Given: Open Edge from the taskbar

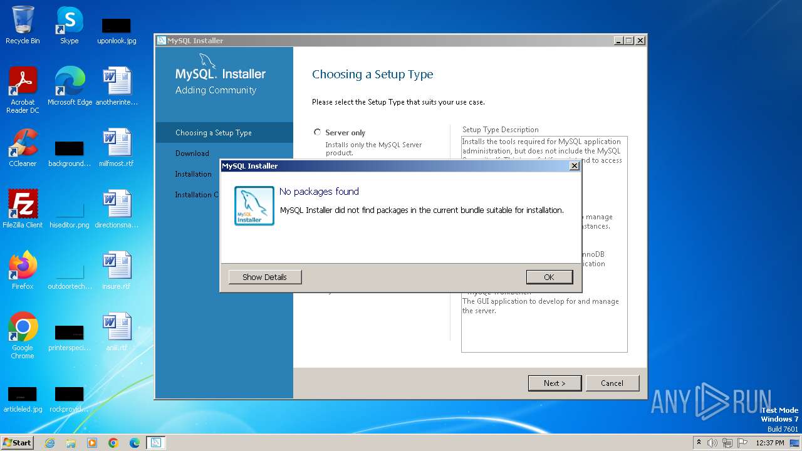Looking at the screenshot, I should tap(135, 443).
